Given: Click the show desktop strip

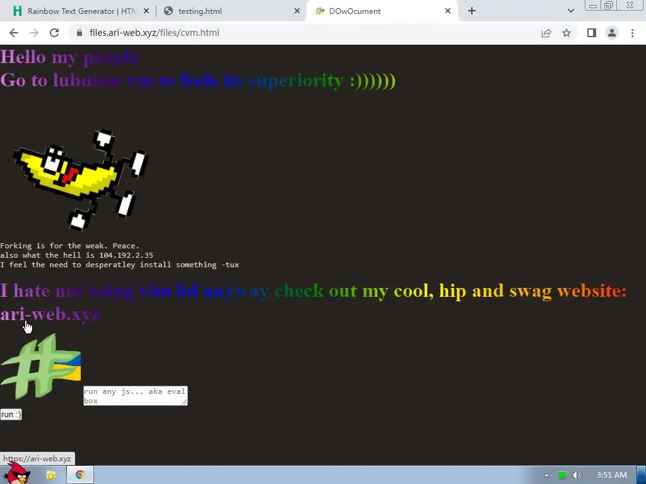Looking at the screenshot, I should pos(642,475).
